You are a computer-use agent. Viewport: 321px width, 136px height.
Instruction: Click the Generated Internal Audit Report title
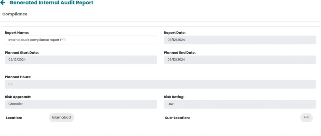pos(51,3)
